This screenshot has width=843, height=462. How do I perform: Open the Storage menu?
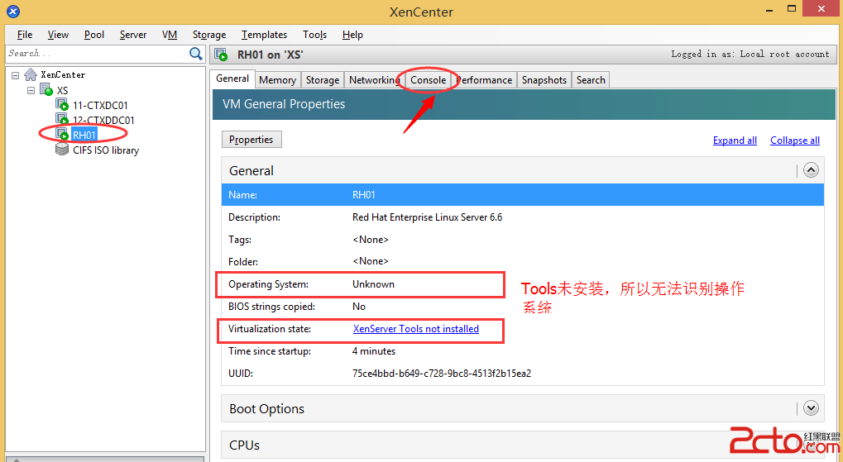point(209,35)
